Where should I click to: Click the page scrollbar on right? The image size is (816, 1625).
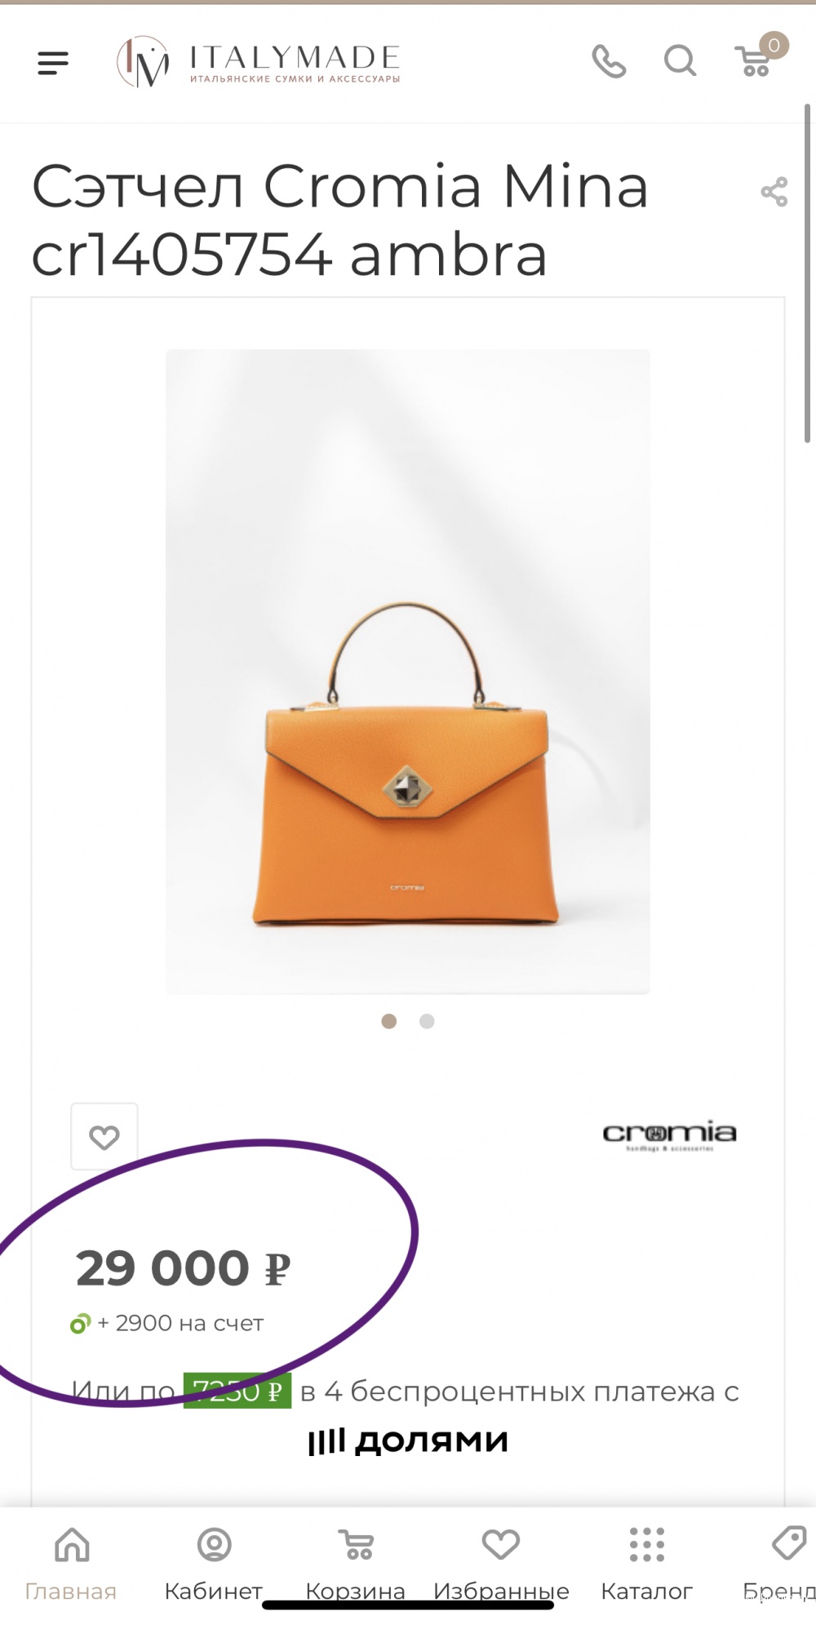(x=807, y=273)
